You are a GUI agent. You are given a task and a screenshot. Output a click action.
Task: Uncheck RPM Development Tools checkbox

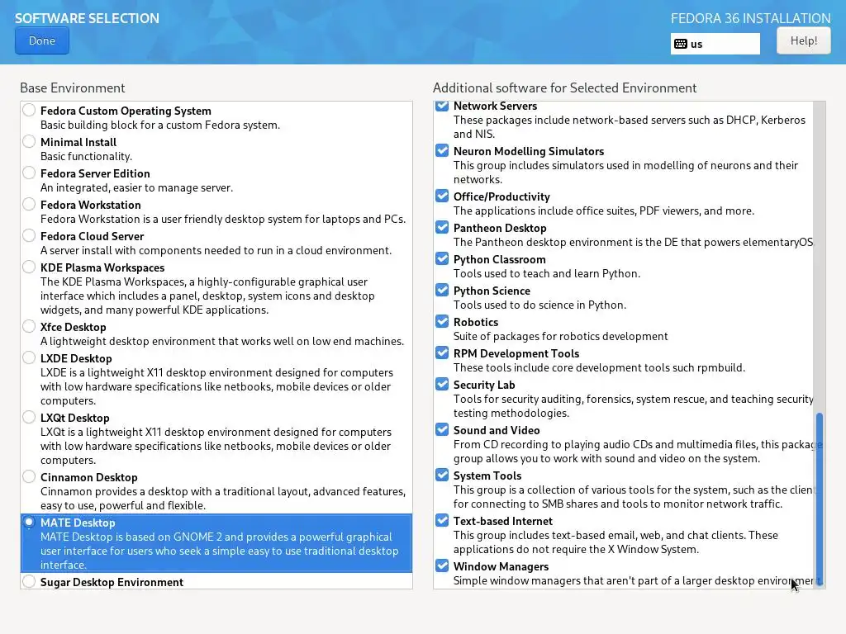click(442, 352)
